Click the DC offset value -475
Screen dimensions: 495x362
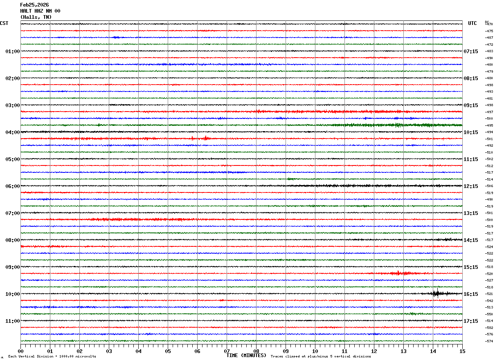(x=489, y=31)
